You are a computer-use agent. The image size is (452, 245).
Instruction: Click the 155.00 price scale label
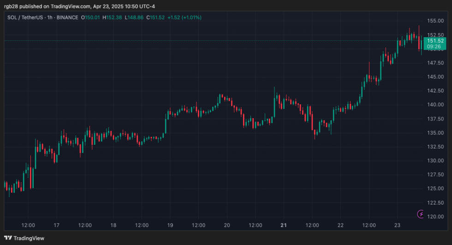(x=435, y=21)
